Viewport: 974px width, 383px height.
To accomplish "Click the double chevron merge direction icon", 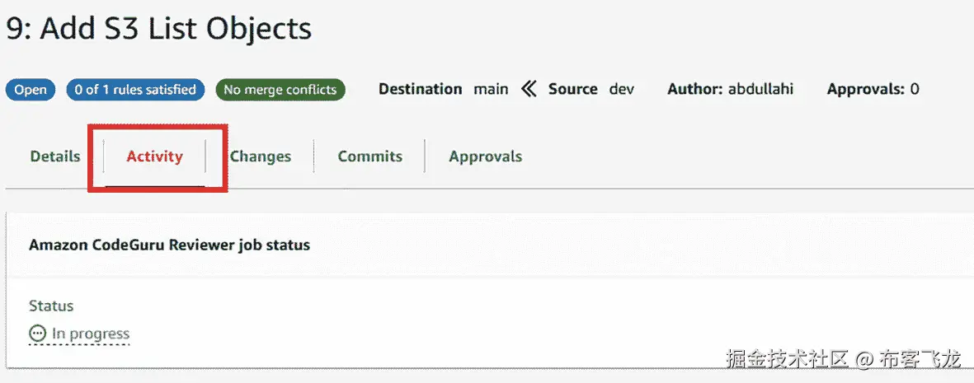I will click(529, 89).
